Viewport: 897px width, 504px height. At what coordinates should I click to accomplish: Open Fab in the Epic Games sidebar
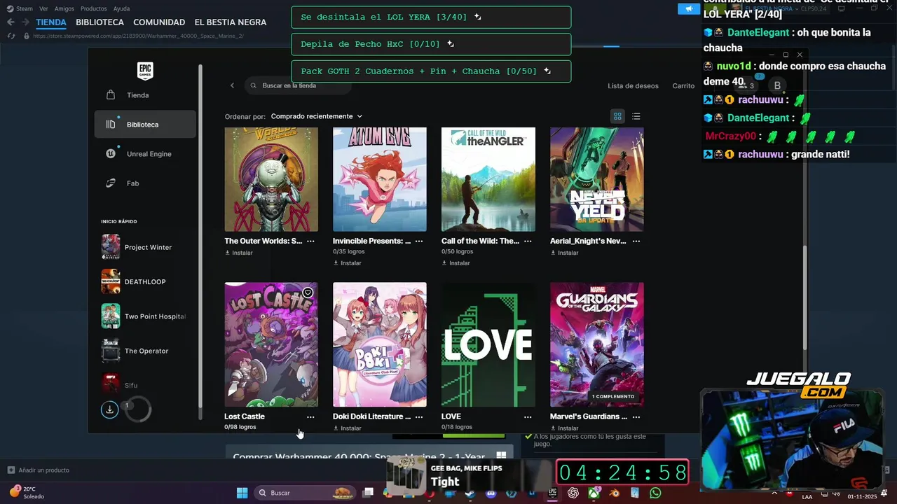point(145,183)
